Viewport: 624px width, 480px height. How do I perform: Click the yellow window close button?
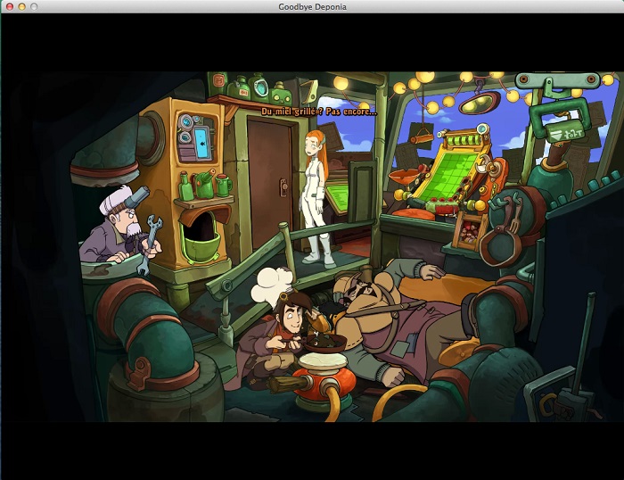coord(22,6)
